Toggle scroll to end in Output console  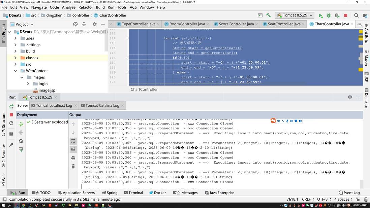pos(73,149)
